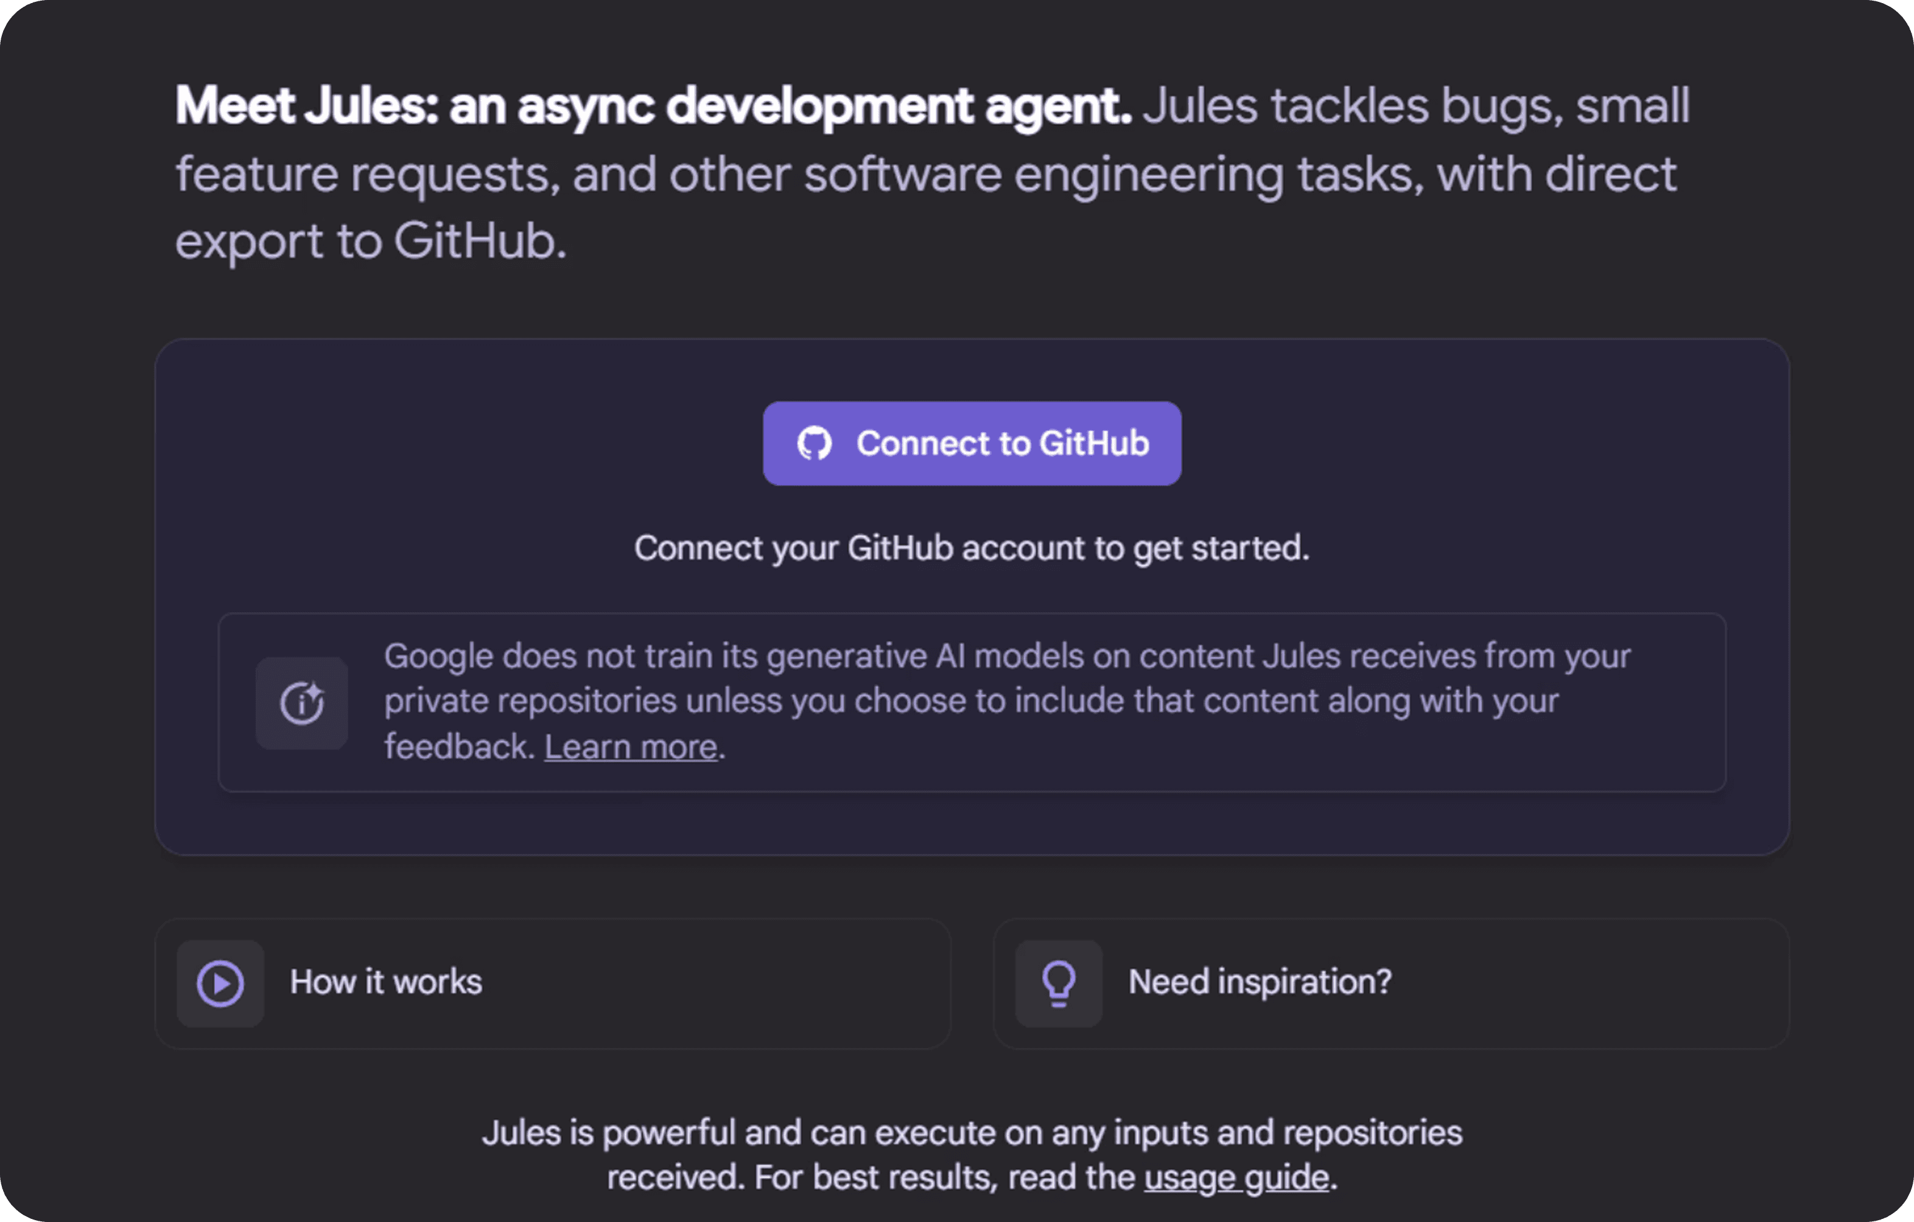Click the lightbulb icon

(1059, 983)
